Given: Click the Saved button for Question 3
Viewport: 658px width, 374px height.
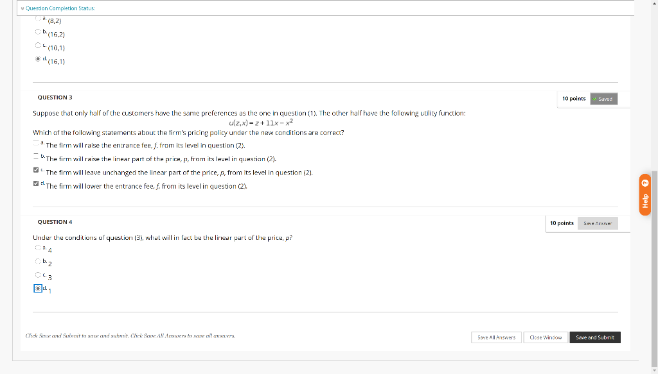Looking at the screenshot, I should click(603, 99).
